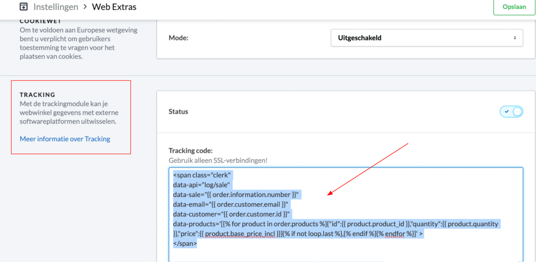Click the checkmark inside the Status switch
This screenshot has height=262, width=536.
[x=507, y=111]
